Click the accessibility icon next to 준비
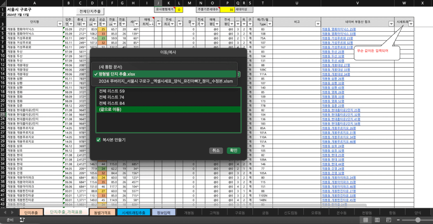Image resolution: width=433 pixels, height=224 pixels. (22, 220)
